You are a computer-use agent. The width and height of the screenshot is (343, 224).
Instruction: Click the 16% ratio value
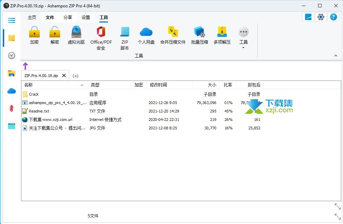pyautogui.click(x=228, y=128)
